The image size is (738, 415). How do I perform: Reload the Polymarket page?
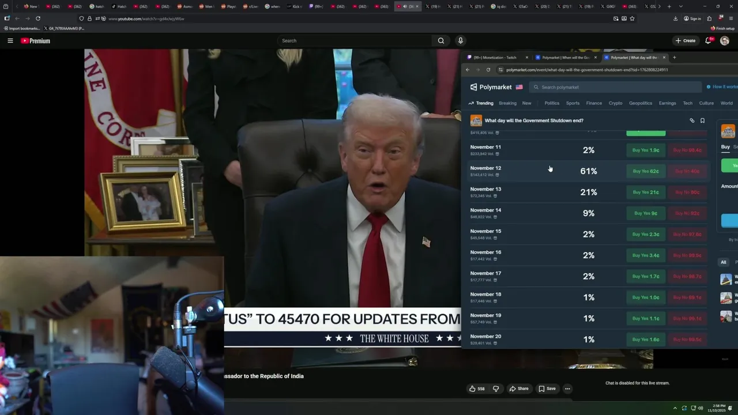[x=488, y=70]
